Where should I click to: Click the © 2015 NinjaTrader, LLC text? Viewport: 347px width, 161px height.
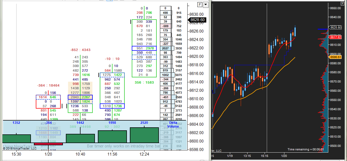click(x=20, y=149)
